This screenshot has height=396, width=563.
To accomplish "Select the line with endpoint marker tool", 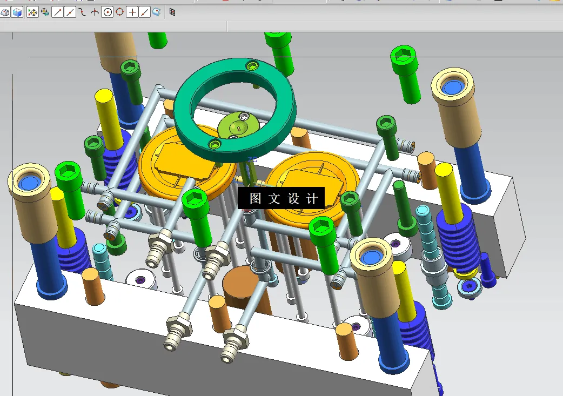I will (144, 12).
